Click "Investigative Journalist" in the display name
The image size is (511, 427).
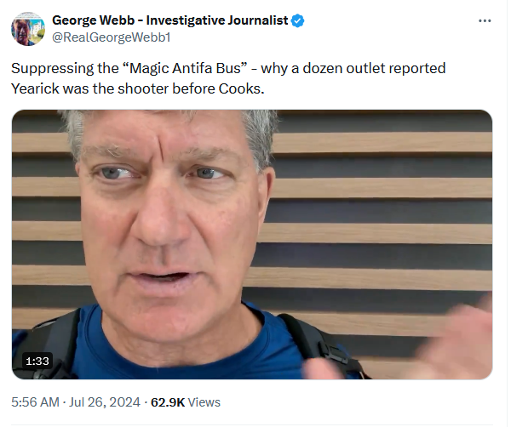[216, 20]
